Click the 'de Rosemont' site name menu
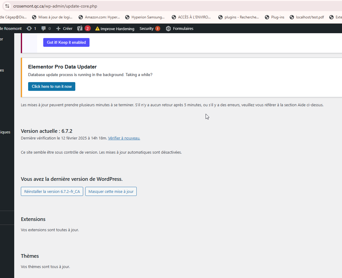The height and width of the screenshot is (278, 342). [x=11, y=29]
